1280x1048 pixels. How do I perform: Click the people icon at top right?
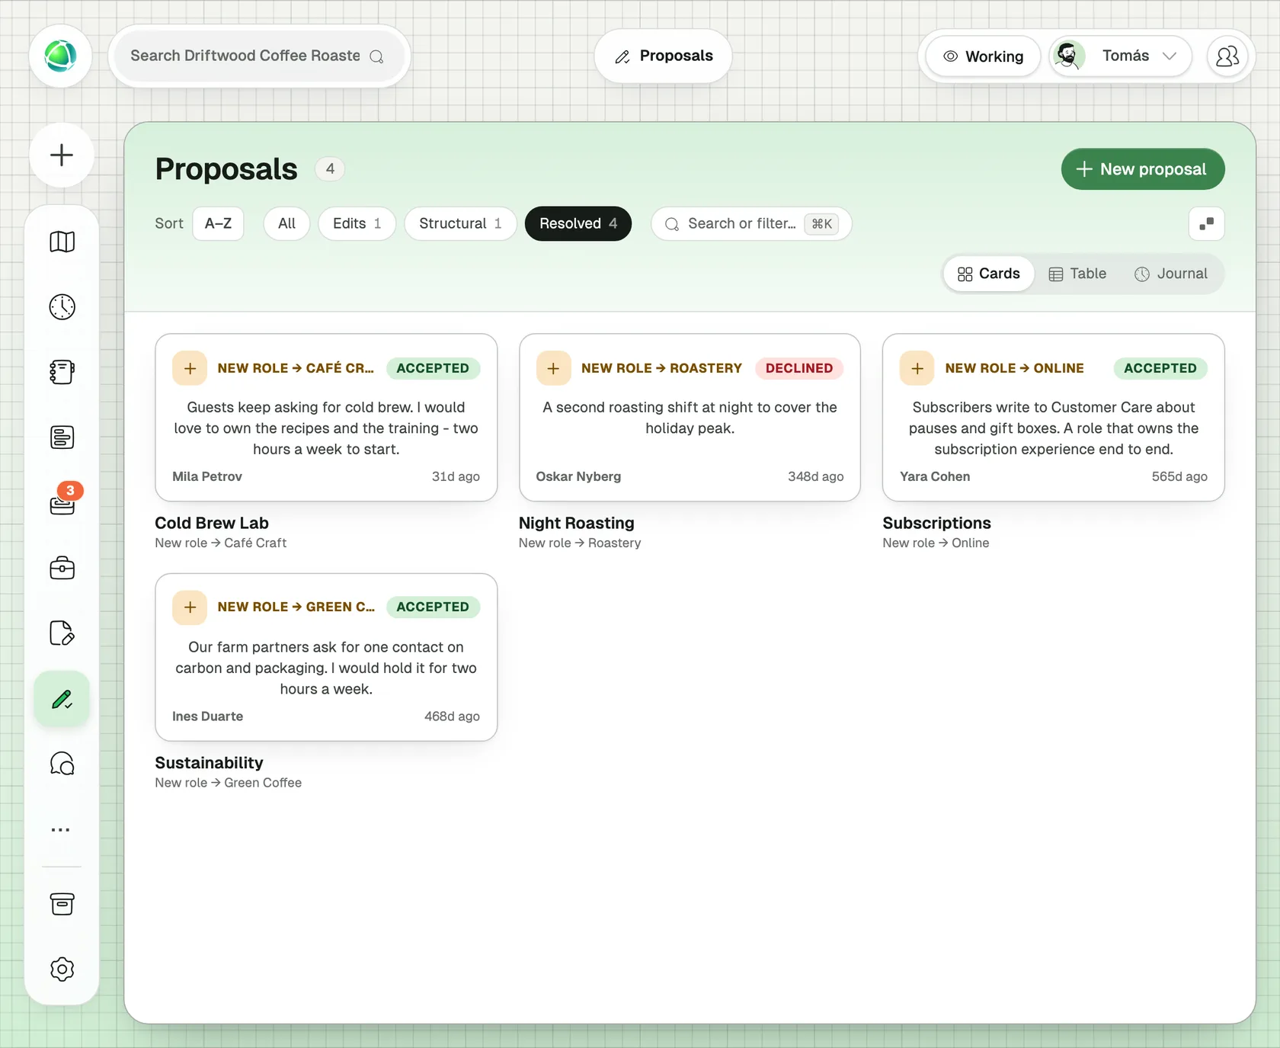click(x=1227, y=56)
